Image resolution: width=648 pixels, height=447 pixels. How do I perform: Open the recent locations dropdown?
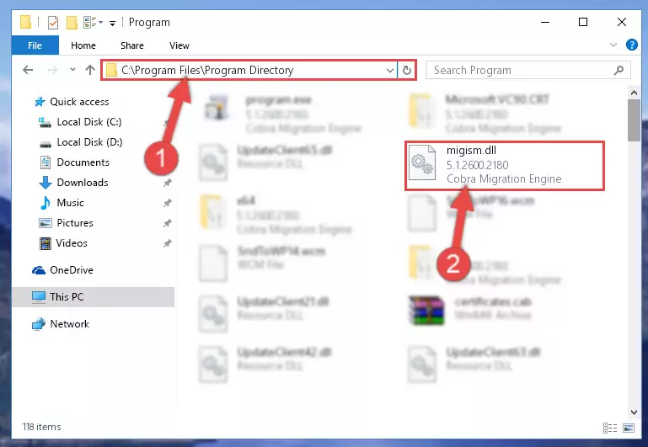tap(72, 70)
